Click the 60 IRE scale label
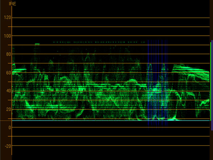Viewport: 213px width, 160px height. coord(9,73)
